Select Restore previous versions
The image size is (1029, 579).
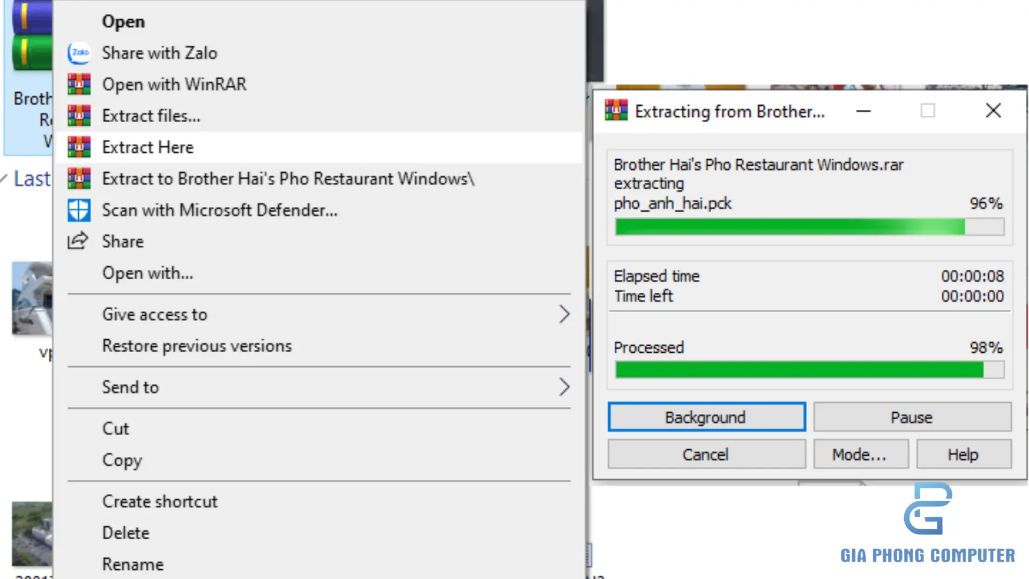197,346
